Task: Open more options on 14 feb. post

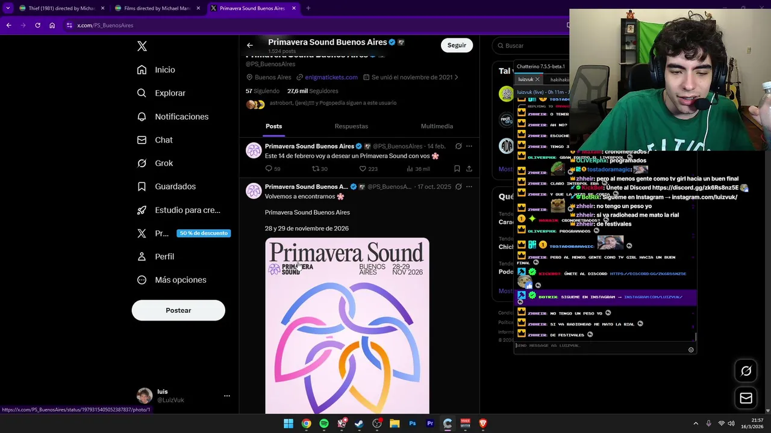Action: (469, 146)
